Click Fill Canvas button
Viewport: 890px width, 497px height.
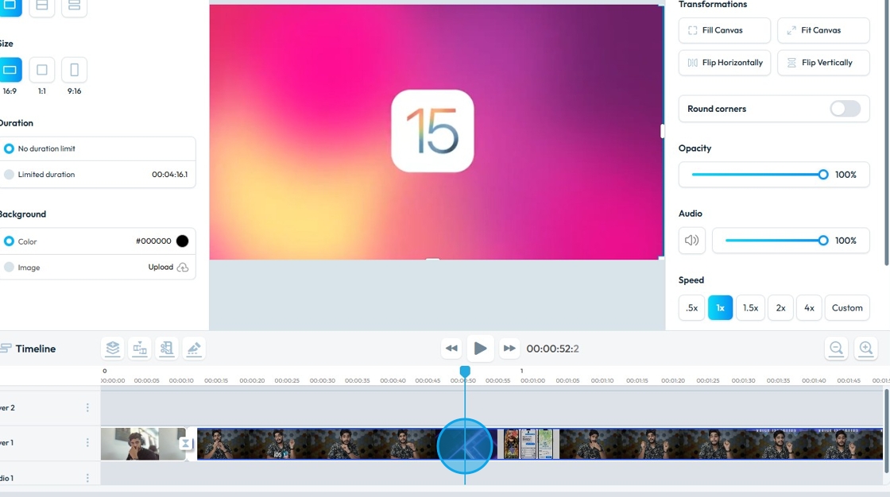coord(724,31)
